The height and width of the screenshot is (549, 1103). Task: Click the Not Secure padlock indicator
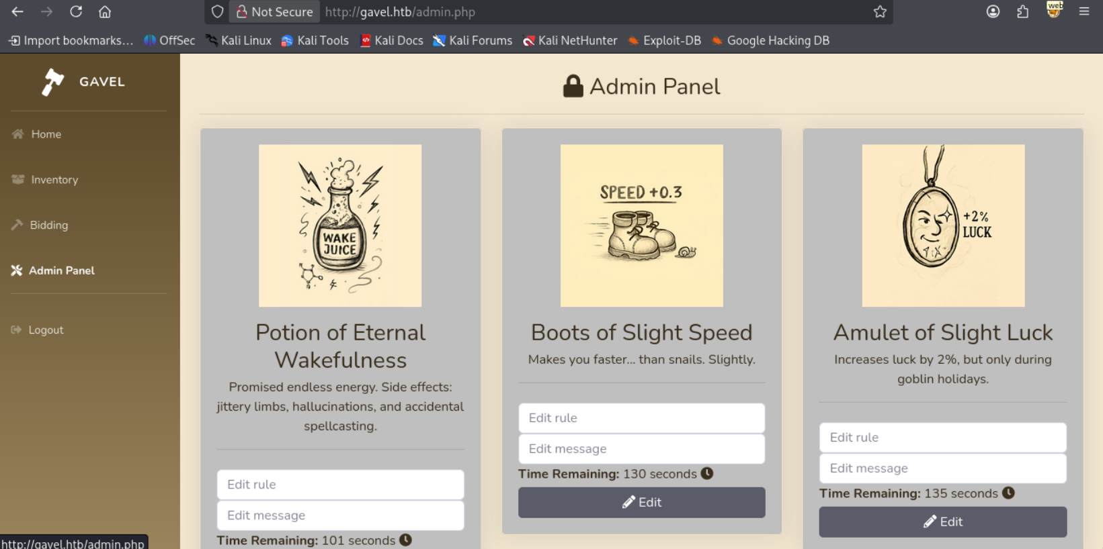tap(274, 11)
